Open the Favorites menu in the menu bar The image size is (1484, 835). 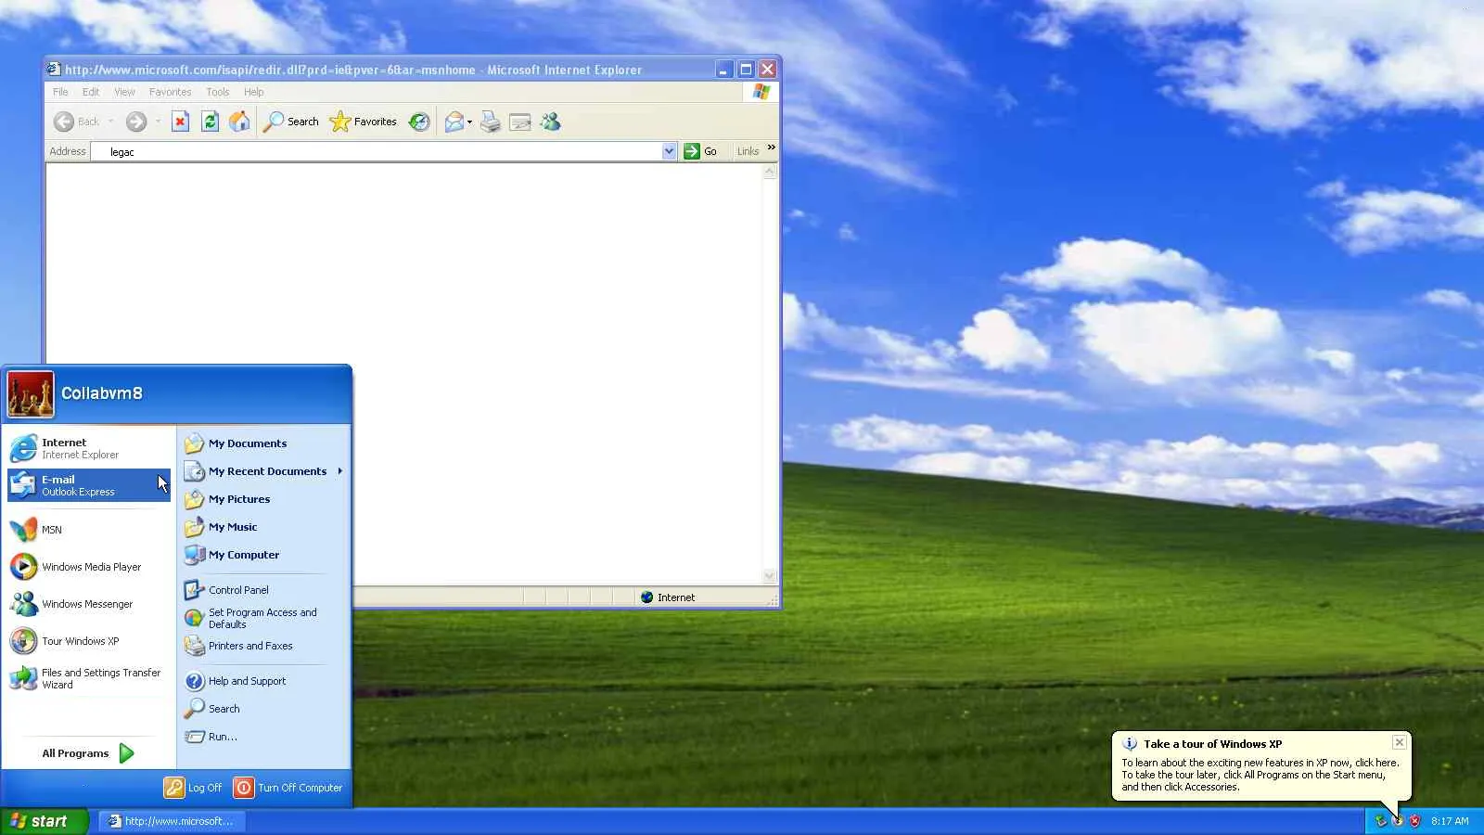tap(170, 92)
